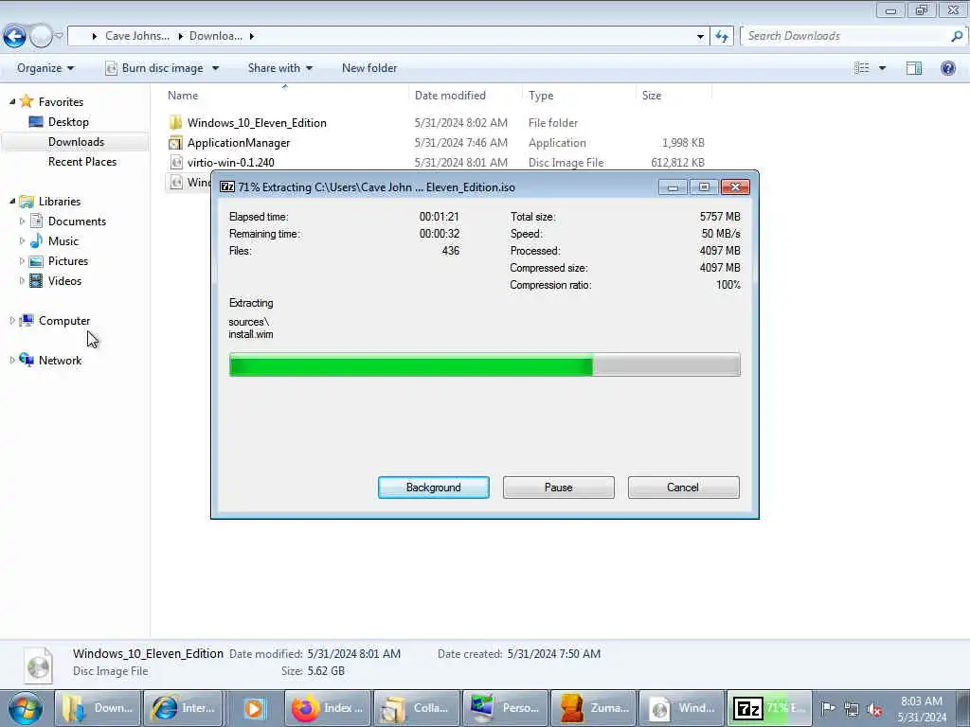Screen dimensions: 970x727
Task: Sort files by the Name column
Action: (284, 96)
